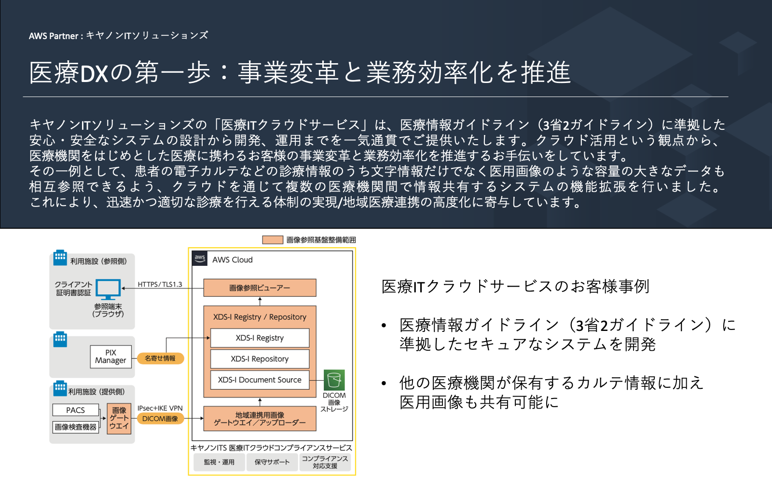Image resolution: width=772 pixels, height=480 pixels.
Task: Click the 保守サポート box
Action: coord(272,462)
